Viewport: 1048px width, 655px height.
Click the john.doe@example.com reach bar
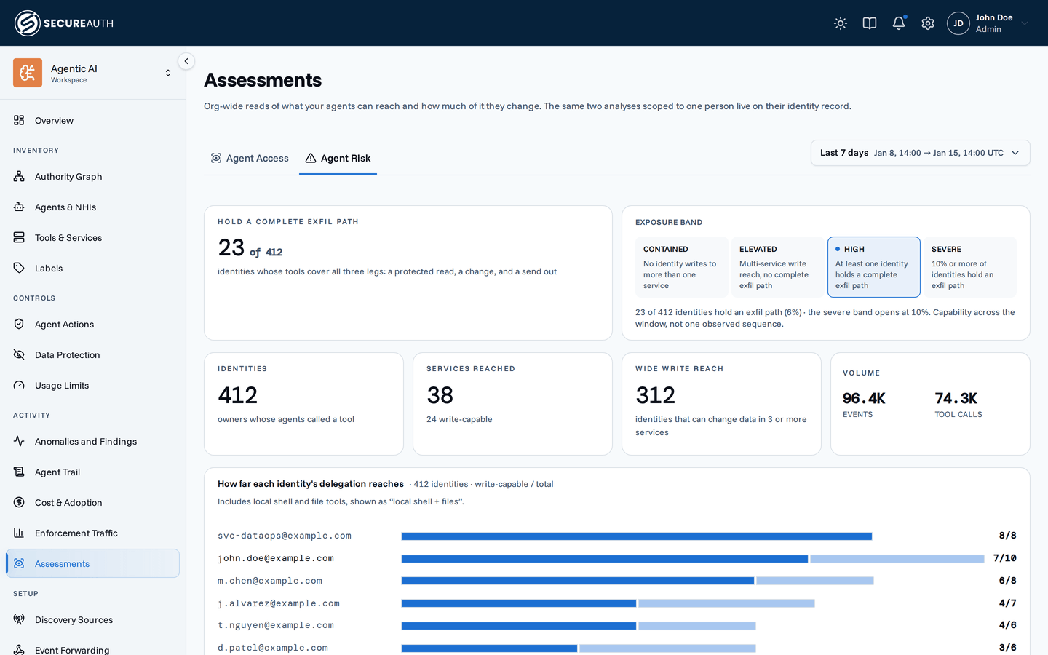click(693, 559)
